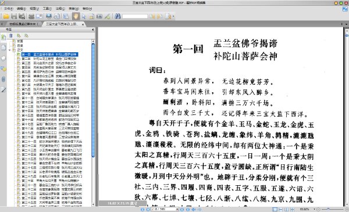Go to the first page button
Screen dimensions: 349x212
click(143, 209)
